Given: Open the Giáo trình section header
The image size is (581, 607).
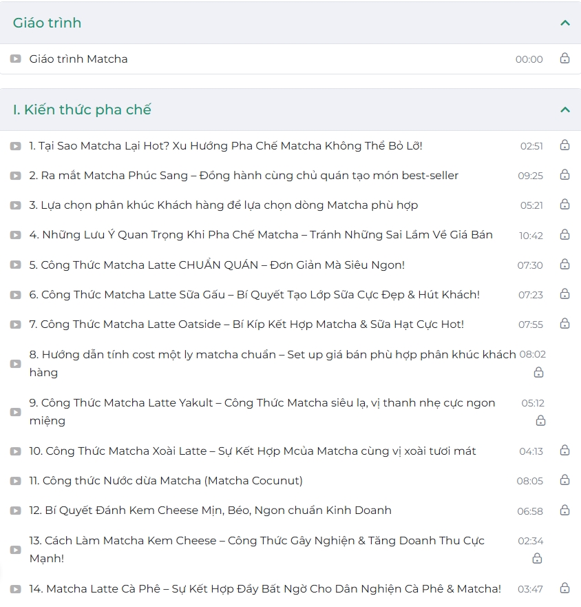Looking at the screenshot, I should [47, 22].
